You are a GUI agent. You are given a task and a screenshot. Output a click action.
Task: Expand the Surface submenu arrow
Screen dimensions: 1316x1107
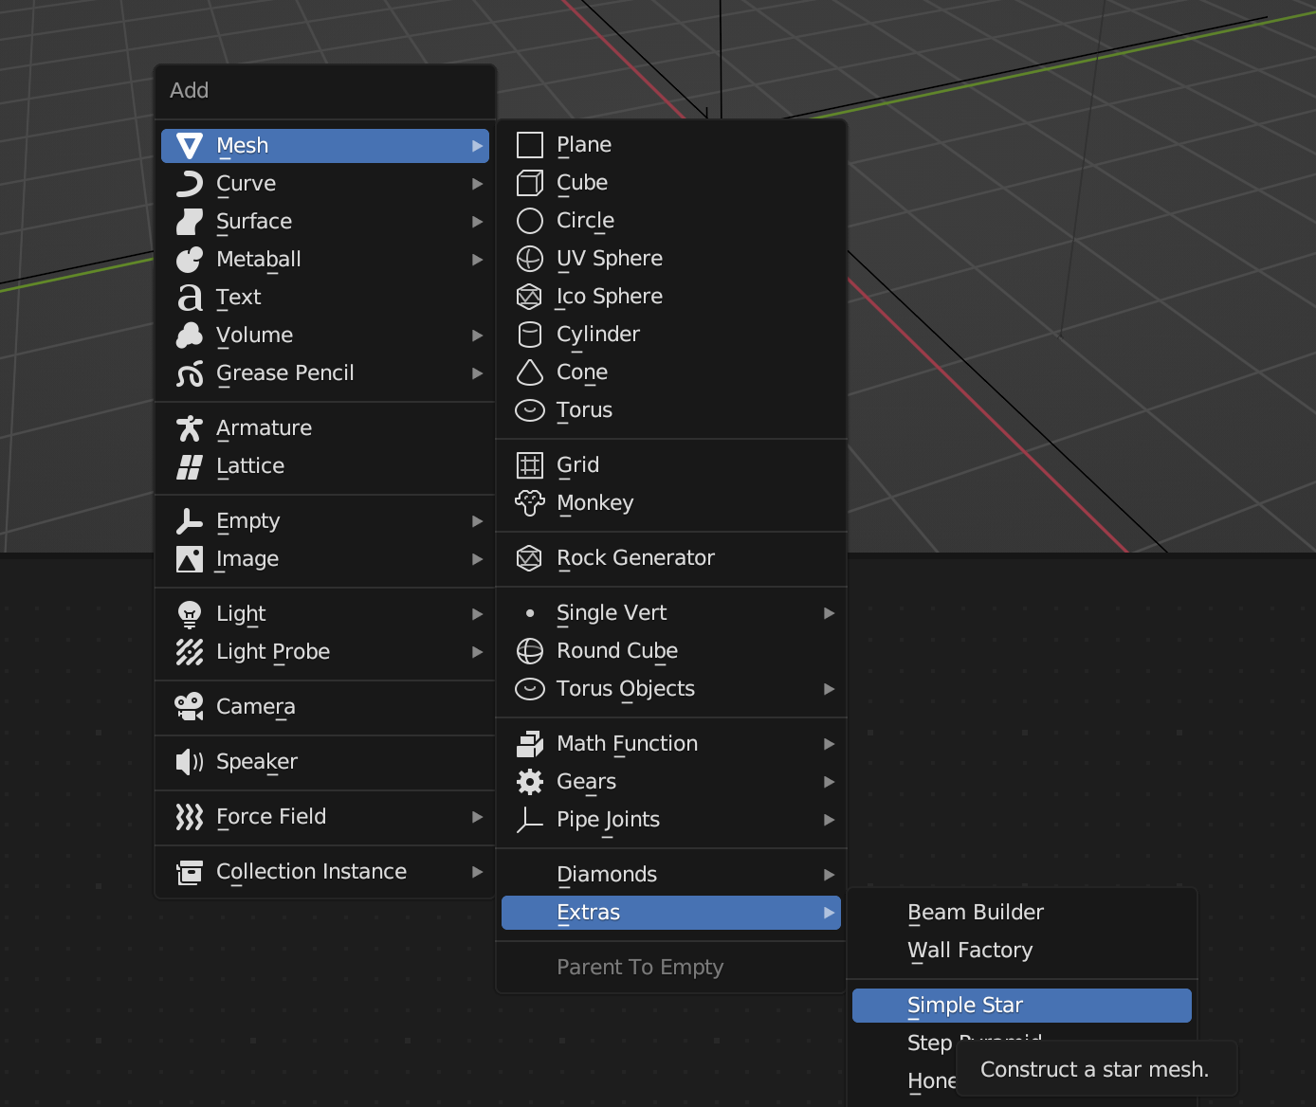tap(478, 222)
